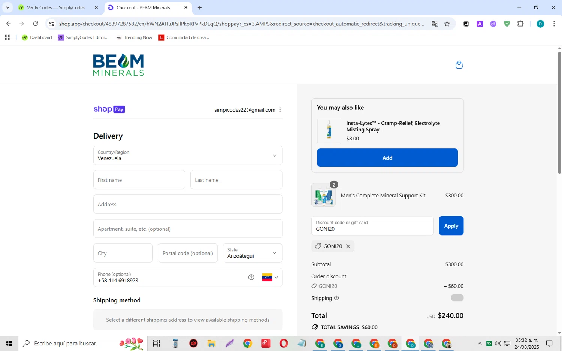562x351 pixels.
Task: Click the BEAM Minerals logo
Action: [x=118, y=65]
